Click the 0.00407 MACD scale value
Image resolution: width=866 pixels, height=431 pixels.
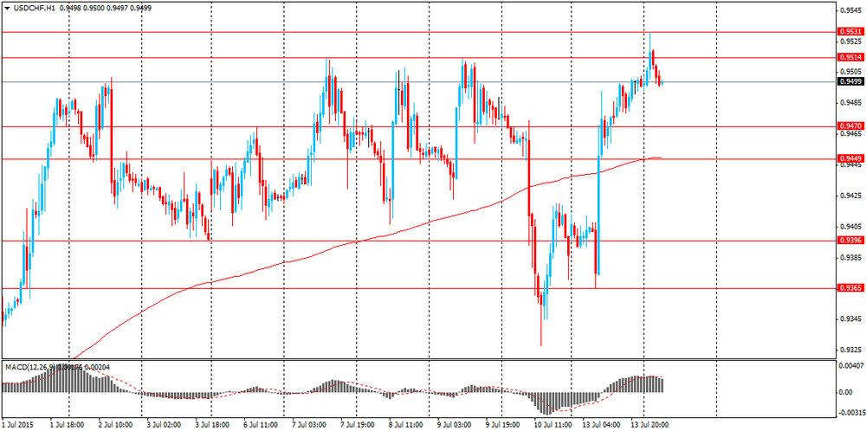pyautogui.click(x=850, y=366)
